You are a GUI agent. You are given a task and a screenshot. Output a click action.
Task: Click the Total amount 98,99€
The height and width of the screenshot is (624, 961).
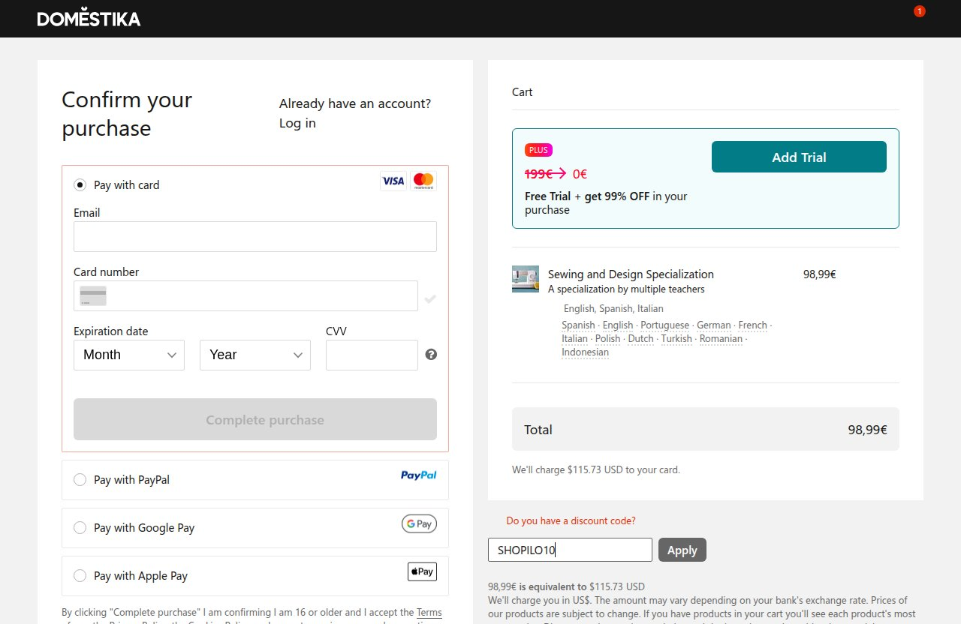(x=868, y=430)
